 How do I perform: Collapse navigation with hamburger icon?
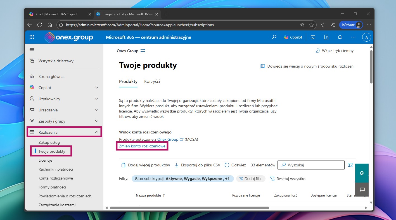32,50
